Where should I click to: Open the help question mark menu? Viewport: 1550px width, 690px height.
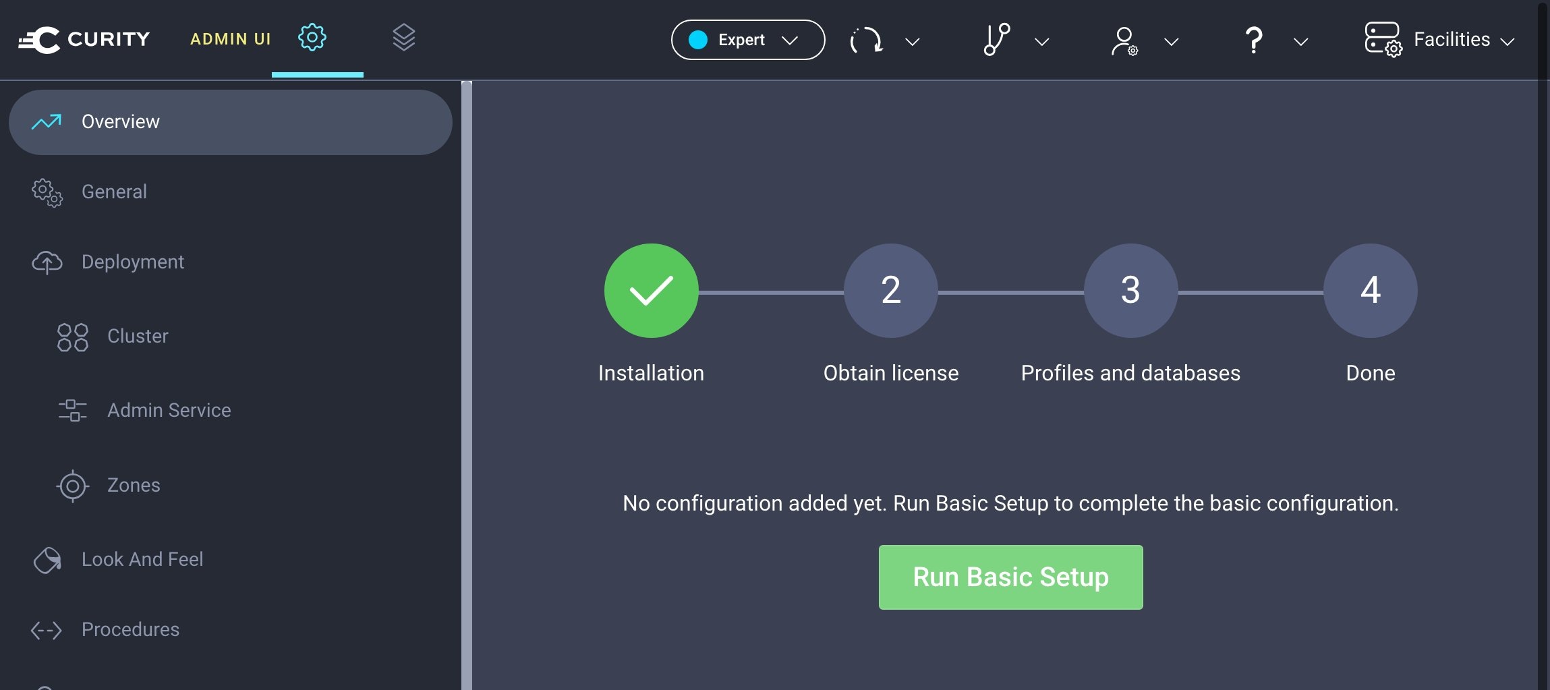[1253, 40]
